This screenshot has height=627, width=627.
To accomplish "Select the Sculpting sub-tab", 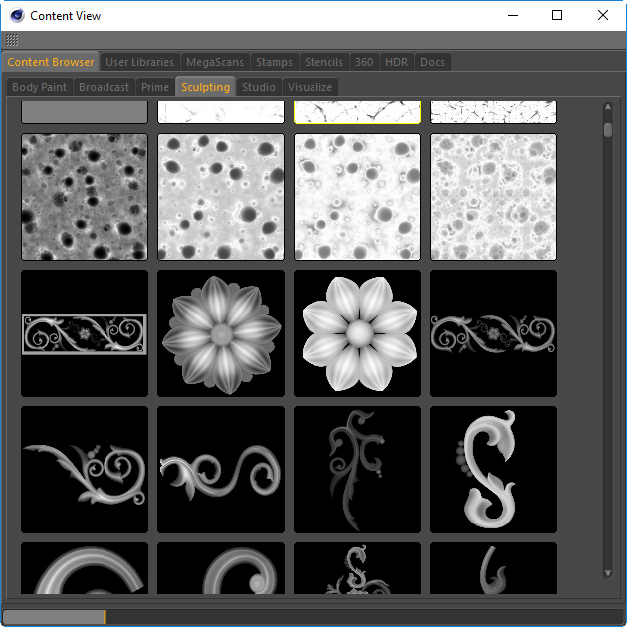I will pos(206,87).
